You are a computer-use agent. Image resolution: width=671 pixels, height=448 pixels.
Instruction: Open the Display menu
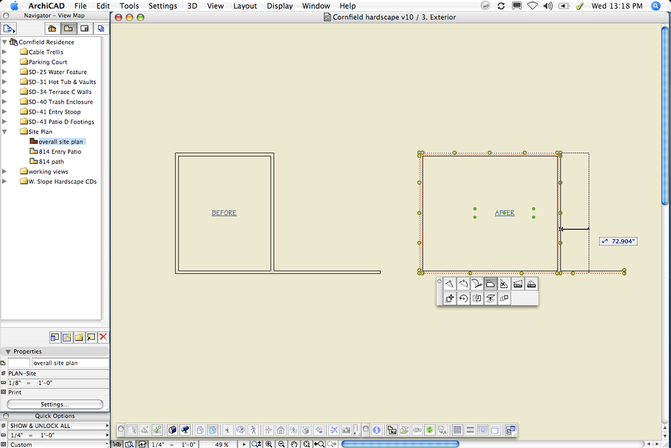[x=279, y=6]
